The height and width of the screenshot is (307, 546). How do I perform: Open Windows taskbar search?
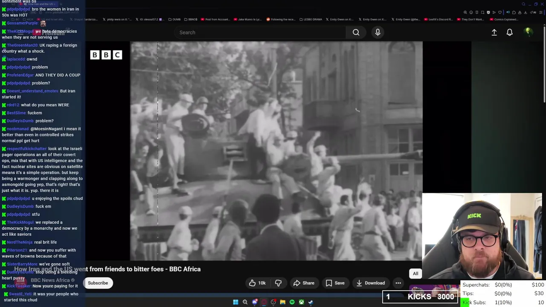point(245,302)
